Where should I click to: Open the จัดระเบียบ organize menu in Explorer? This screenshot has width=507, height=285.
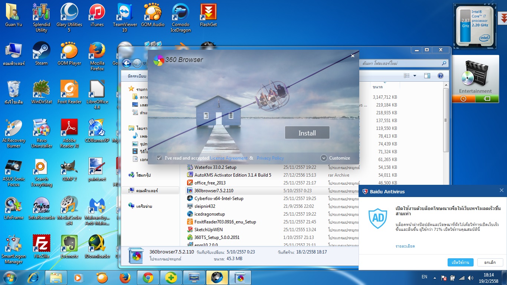[x=137, y=76]
